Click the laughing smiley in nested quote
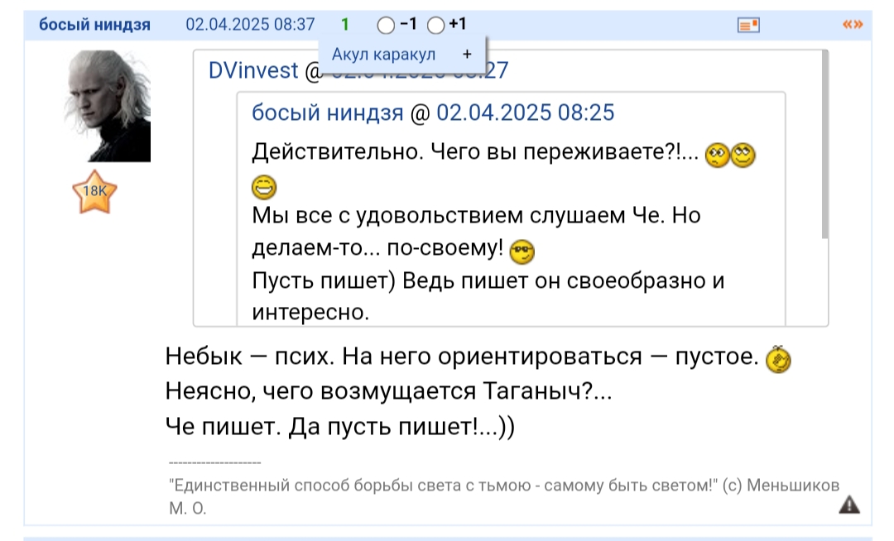Image resolution: width=894 pixels, height=541 pixels. pyautogui.click(x=264, y=188)
